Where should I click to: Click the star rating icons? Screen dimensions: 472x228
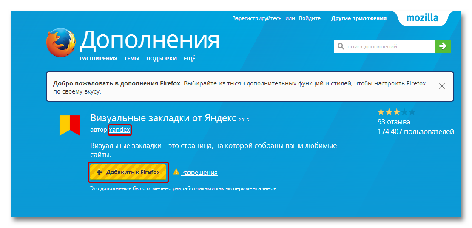pos(396,112)
